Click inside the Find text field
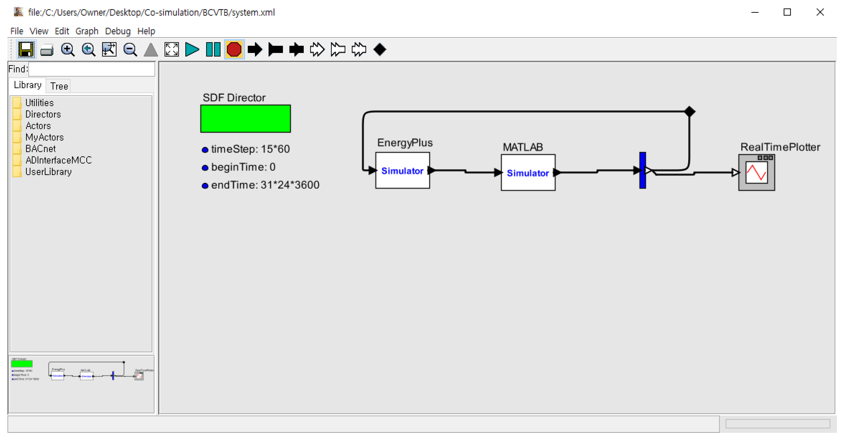The width and height of the screenshot is (842, 440). pyautogui.click(x=92, y=69)
